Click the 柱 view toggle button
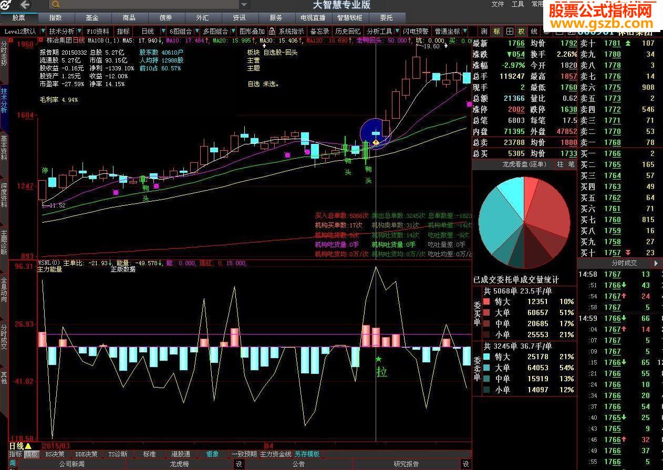This screenshot has height=470, width=663. [x=561, y=164]
